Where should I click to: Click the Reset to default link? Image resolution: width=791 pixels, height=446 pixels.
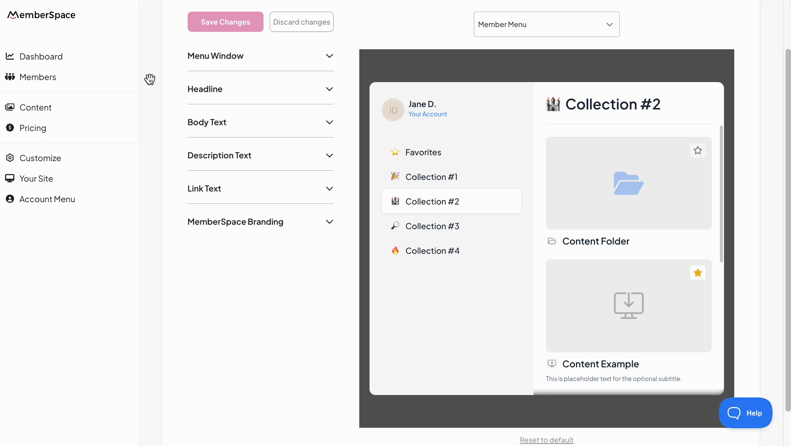click(547, 440)
